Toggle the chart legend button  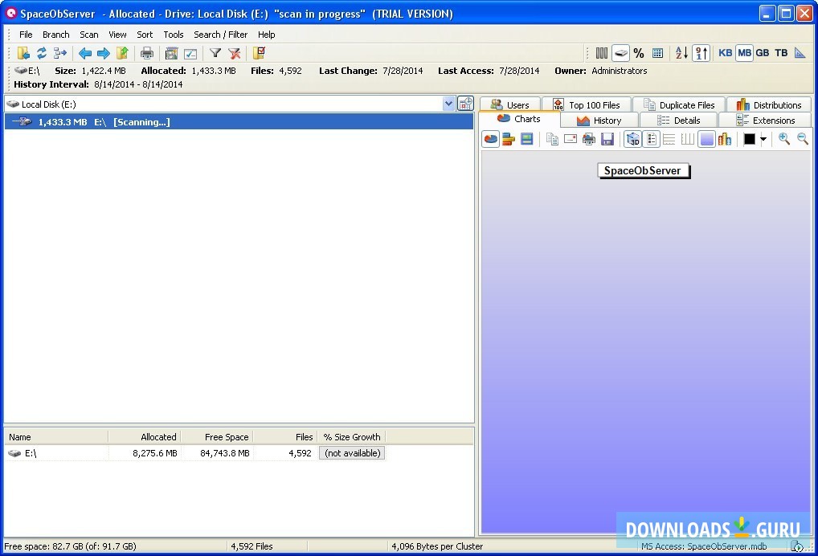(652, 139)
